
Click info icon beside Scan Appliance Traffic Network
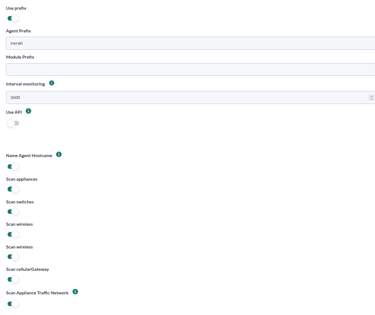pos(76,291)
